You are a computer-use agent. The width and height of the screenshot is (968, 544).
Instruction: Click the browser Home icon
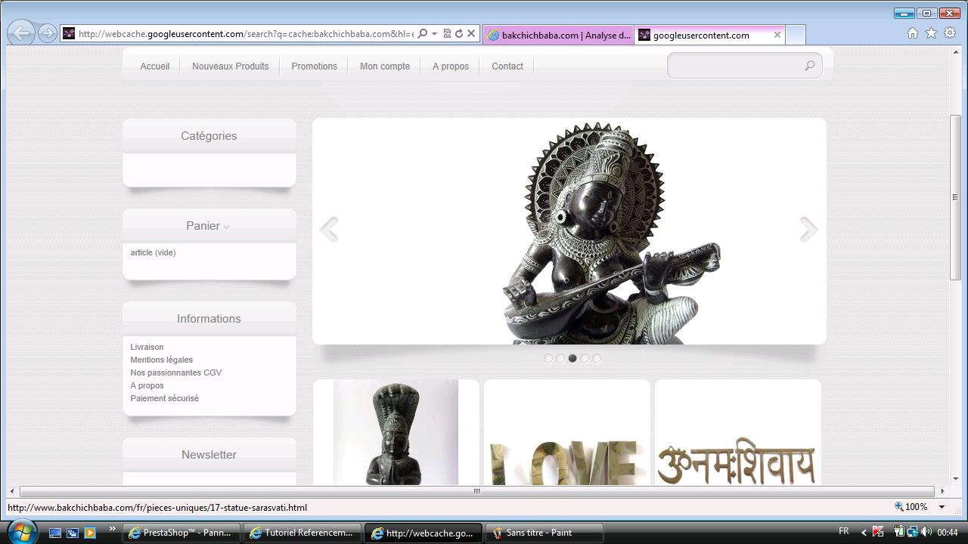913,33
